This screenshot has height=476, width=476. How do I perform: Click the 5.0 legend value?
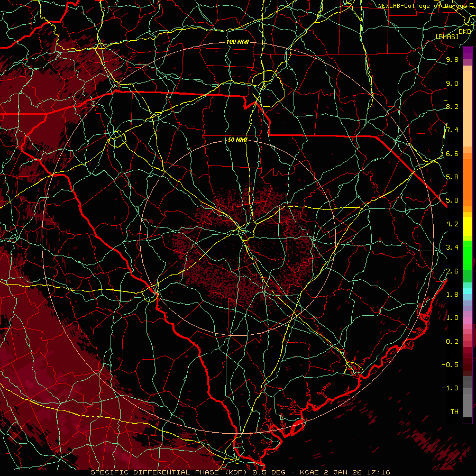point(452,200)
